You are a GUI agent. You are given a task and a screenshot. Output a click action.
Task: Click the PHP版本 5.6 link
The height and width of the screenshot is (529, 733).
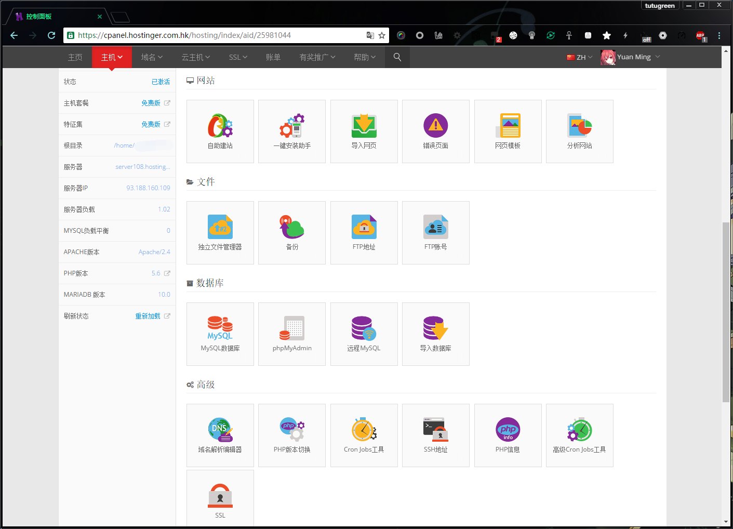156,273
